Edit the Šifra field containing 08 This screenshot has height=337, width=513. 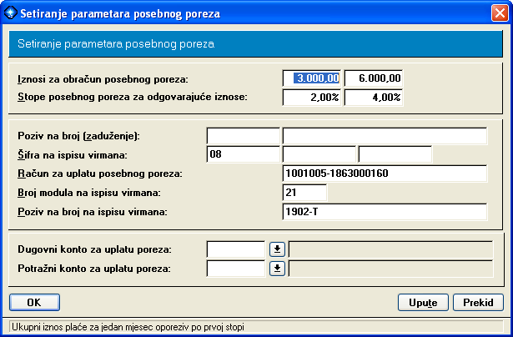[x=243, y=154]
